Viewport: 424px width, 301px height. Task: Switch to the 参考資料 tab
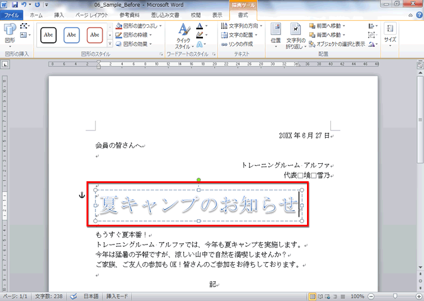coord(129,15)
